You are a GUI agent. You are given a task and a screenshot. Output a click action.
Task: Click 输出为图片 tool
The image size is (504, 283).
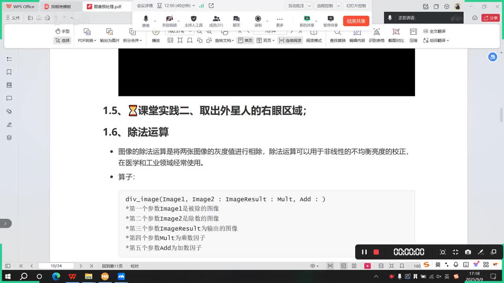click(110, 35)
